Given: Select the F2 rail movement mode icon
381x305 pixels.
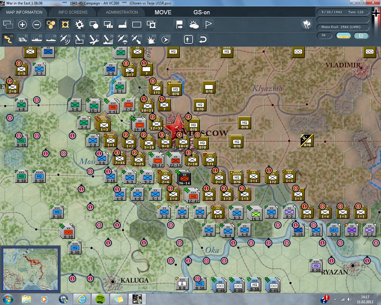Looking at the screenshot, I should click(x=22, y=39).
